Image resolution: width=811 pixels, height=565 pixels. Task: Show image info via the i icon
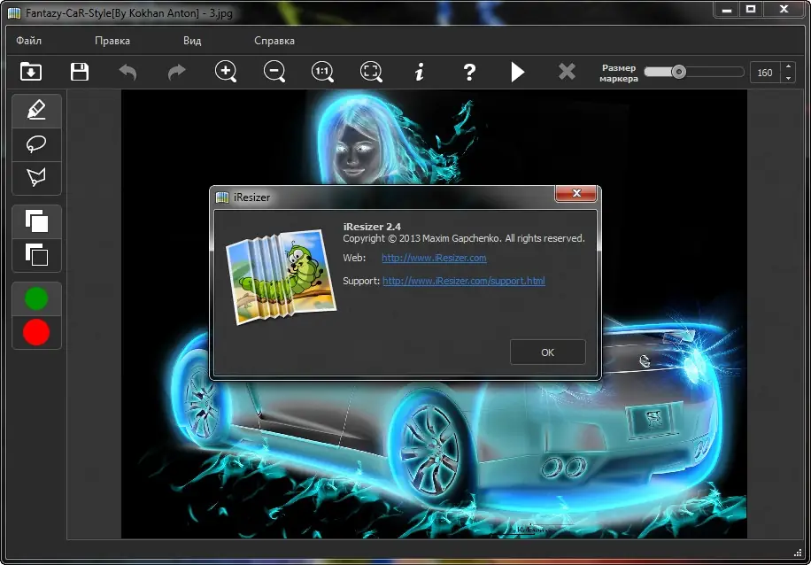[x=420, y=72]
